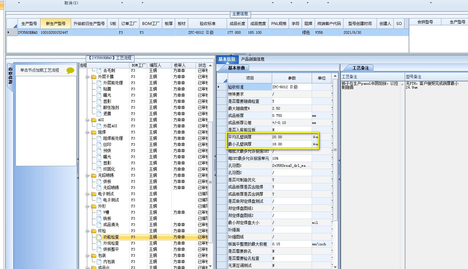Click the 板面平整度的最大极差 value 0.15
Screen dimensions: 468x269
click(x=292, y=244)
